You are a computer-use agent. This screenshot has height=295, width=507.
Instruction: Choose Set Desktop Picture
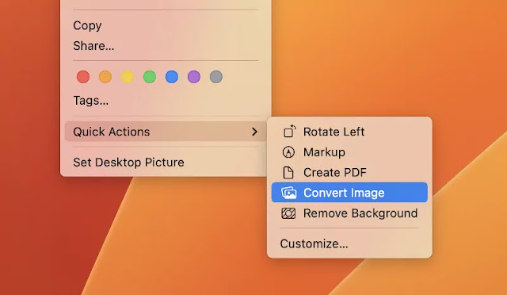tap(128, 162)
